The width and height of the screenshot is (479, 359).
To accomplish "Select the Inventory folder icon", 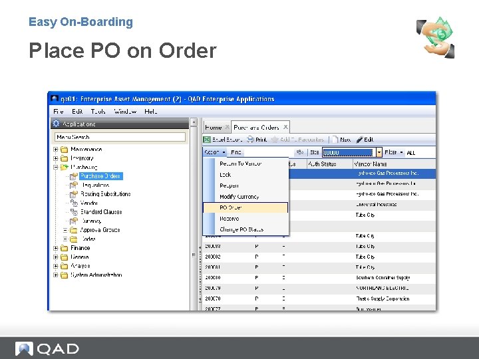I will pyautogui.click(x=64, y=158).
